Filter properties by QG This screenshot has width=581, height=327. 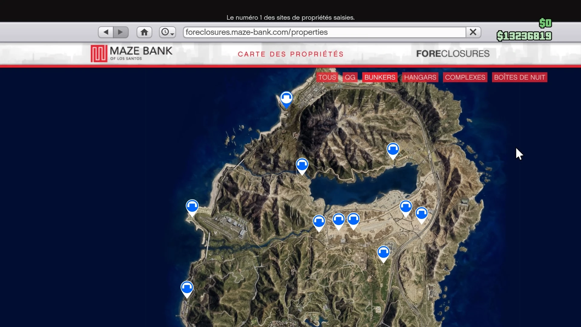[350, 77]
